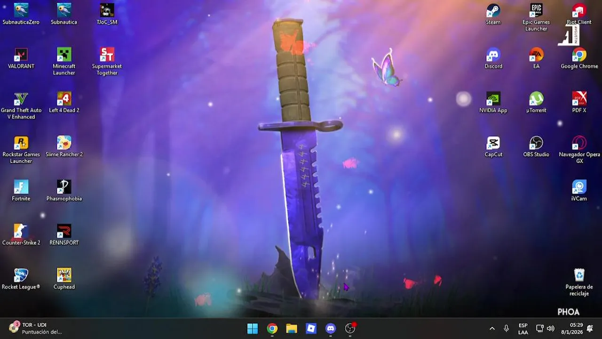Open the notifications bell icon
The height and width of the screenshot is (339, 602).
pyautogui.click(x=590, y=329)
